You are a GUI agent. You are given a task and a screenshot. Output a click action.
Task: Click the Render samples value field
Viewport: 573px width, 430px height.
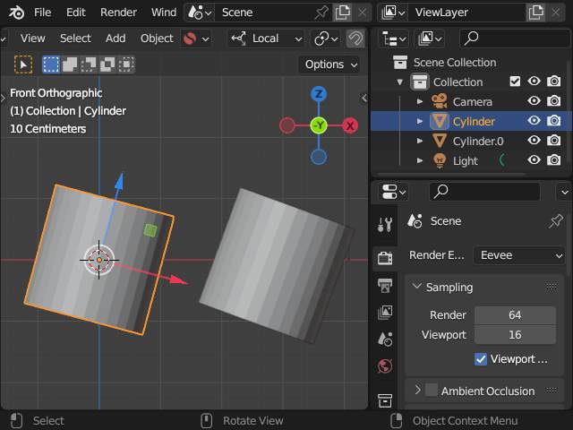515,314
